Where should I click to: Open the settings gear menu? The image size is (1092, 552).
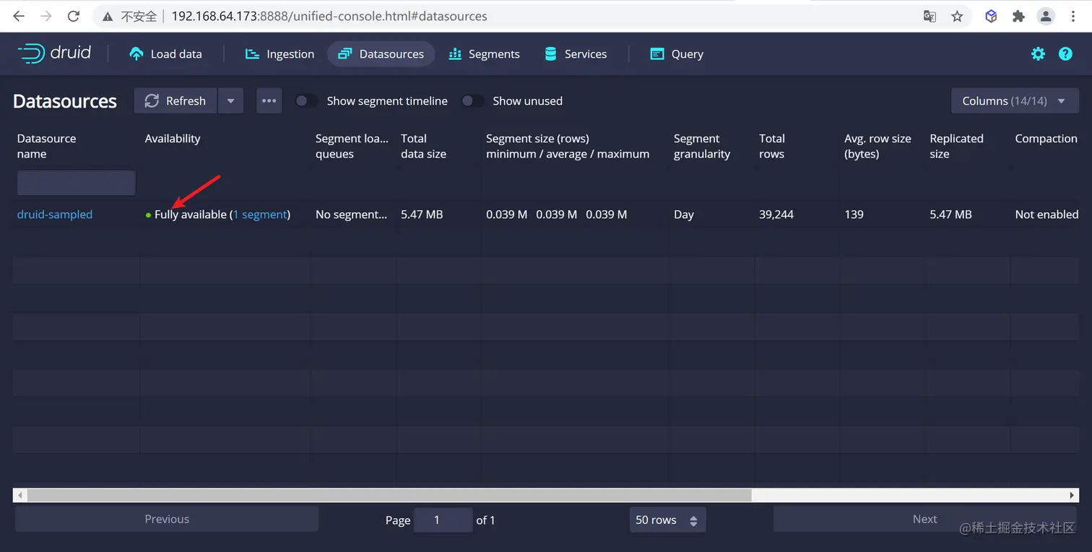[x=1038, y=54]
